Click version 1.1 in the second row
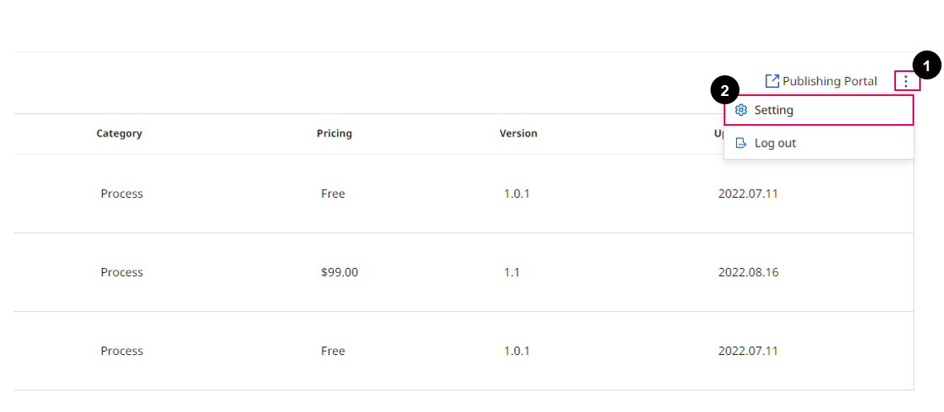 (512, 272)
